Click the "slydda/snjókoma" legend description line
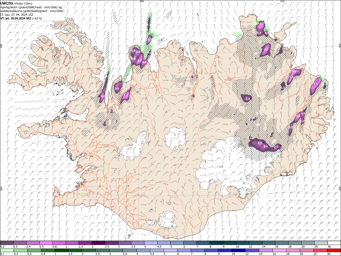Image resolution: width=341 pixels, height=256 pixels. [x=32, y=11]
